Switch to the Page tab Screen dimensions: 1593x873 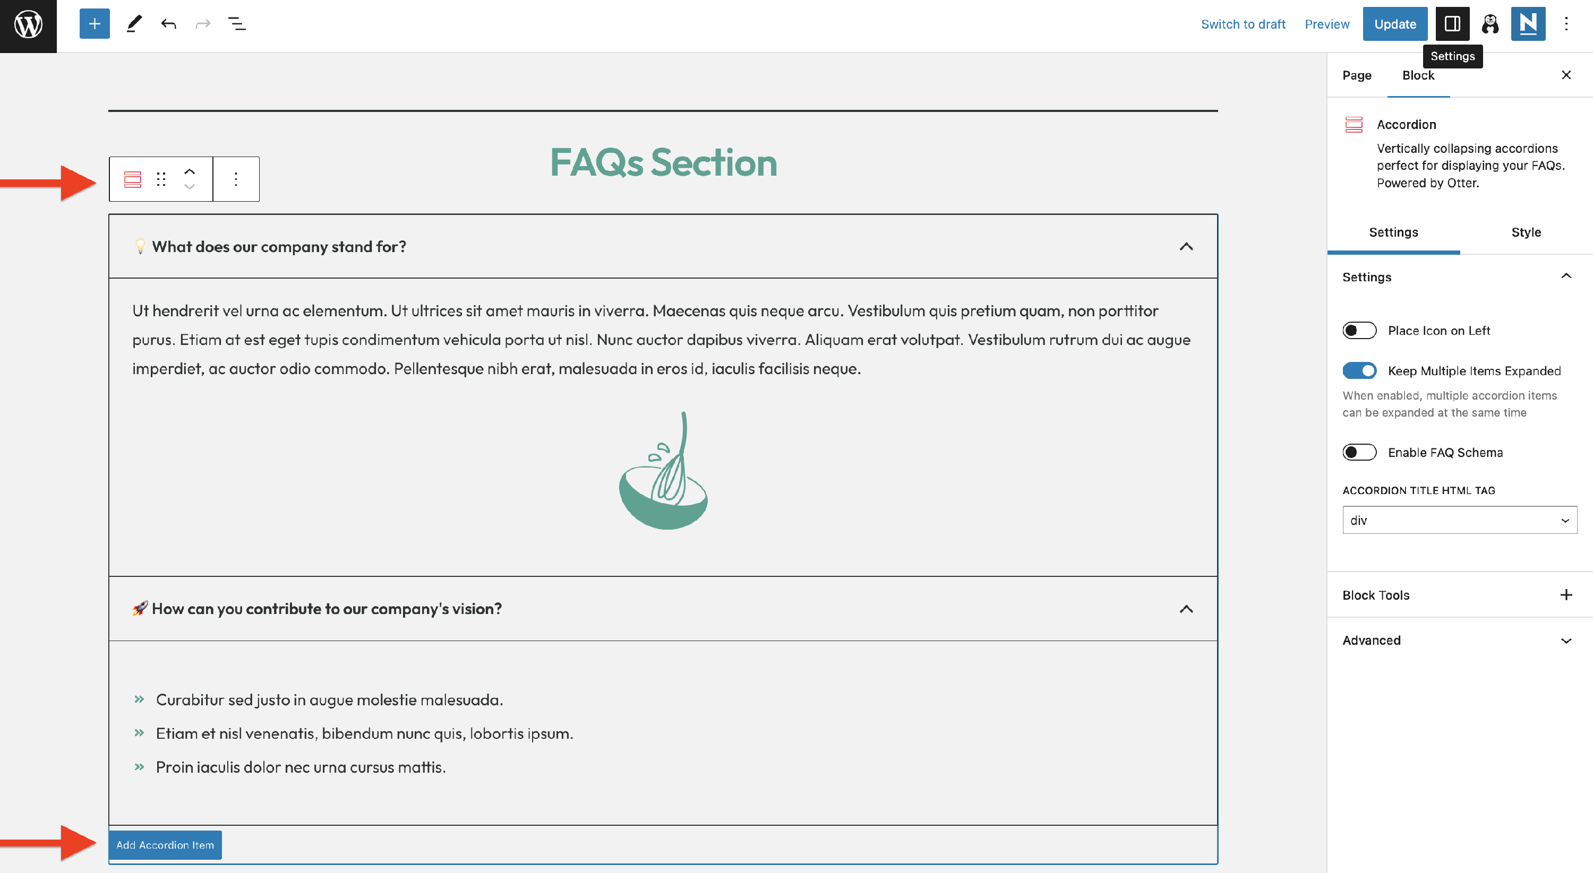[x=1356, y=75]
